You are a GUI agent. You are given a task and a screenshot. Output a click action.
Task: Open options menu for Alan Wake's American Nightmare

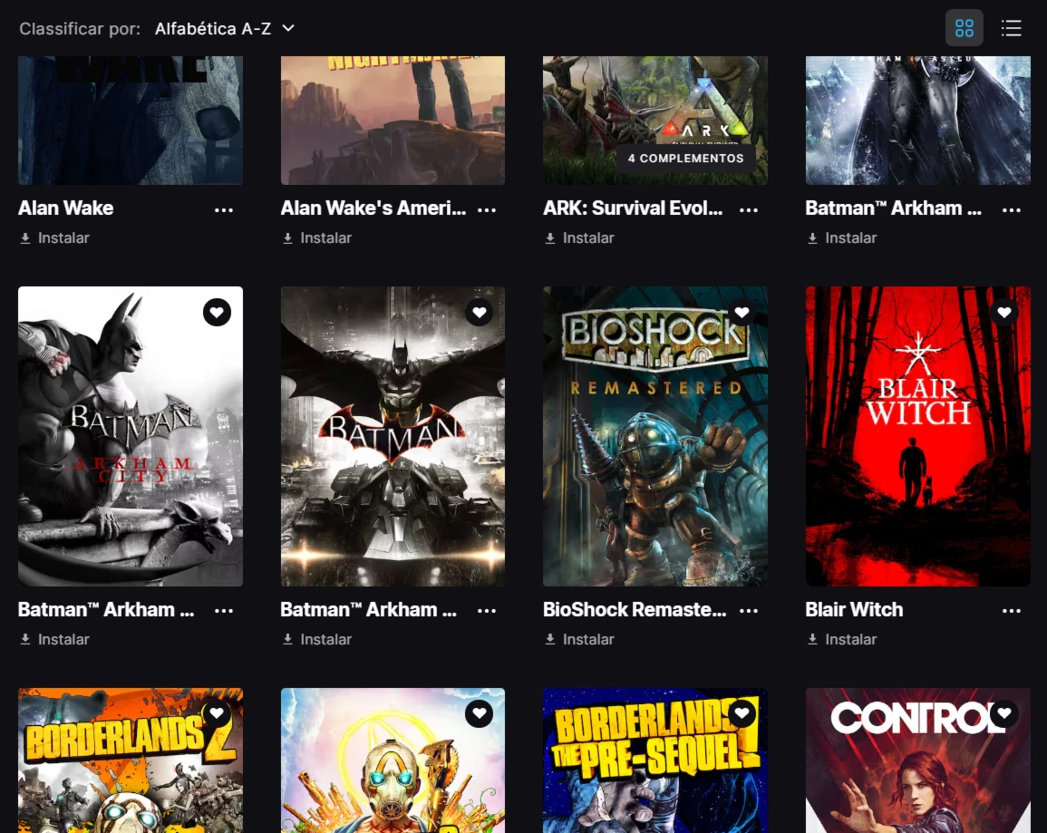pos(487,209)
